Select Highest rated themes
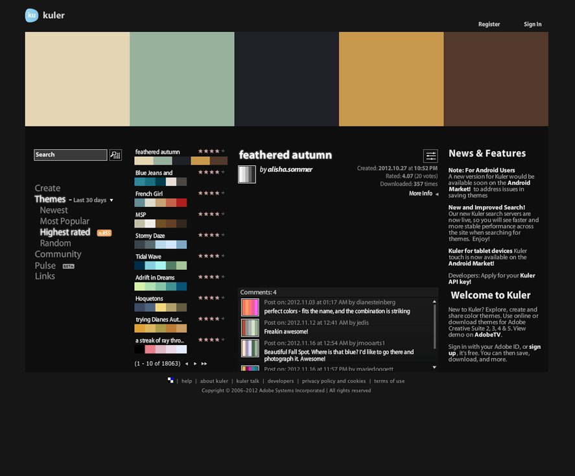 point(65,232)
